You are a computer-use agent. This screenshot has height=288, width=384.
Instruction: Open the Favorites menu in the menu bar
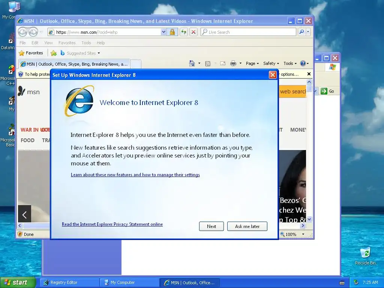[x=67, y=43]
